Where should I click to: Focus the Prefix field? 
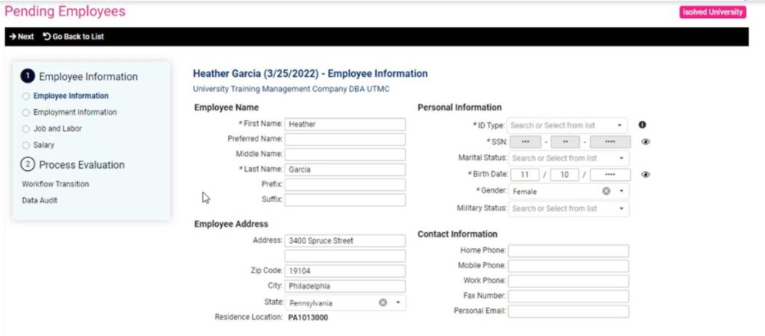click(345, 185)
